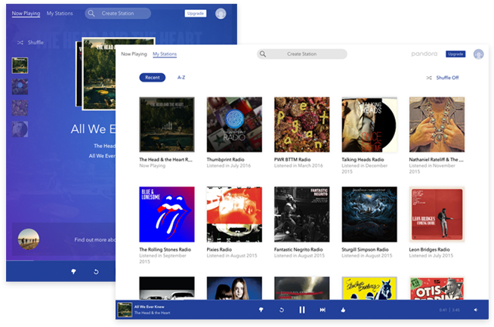
Task: Click "The Rolling Stones Radio" title text
Action: [165, 249]
